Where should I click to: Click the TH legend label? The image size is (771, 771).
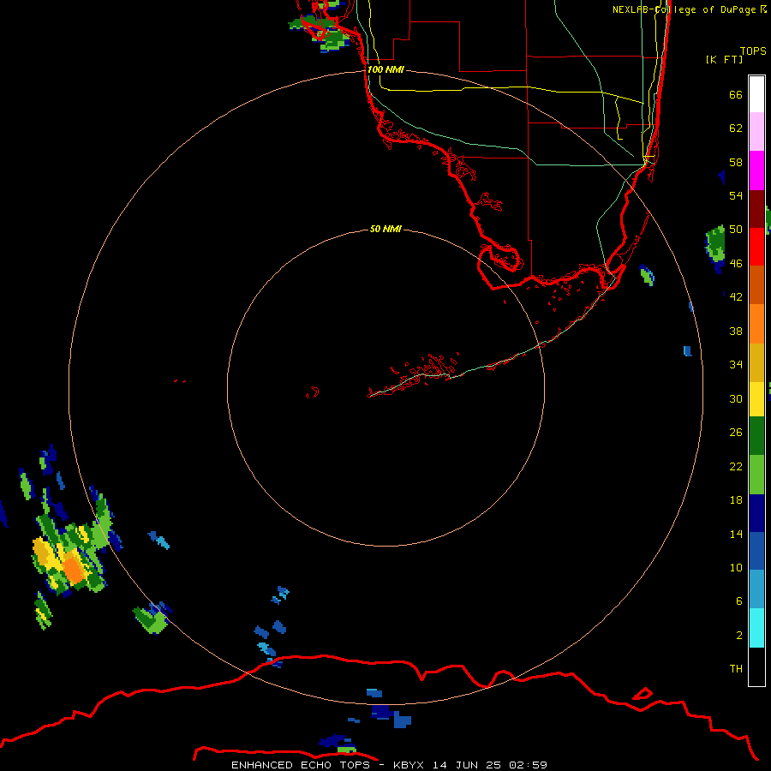tap(736, 669)
